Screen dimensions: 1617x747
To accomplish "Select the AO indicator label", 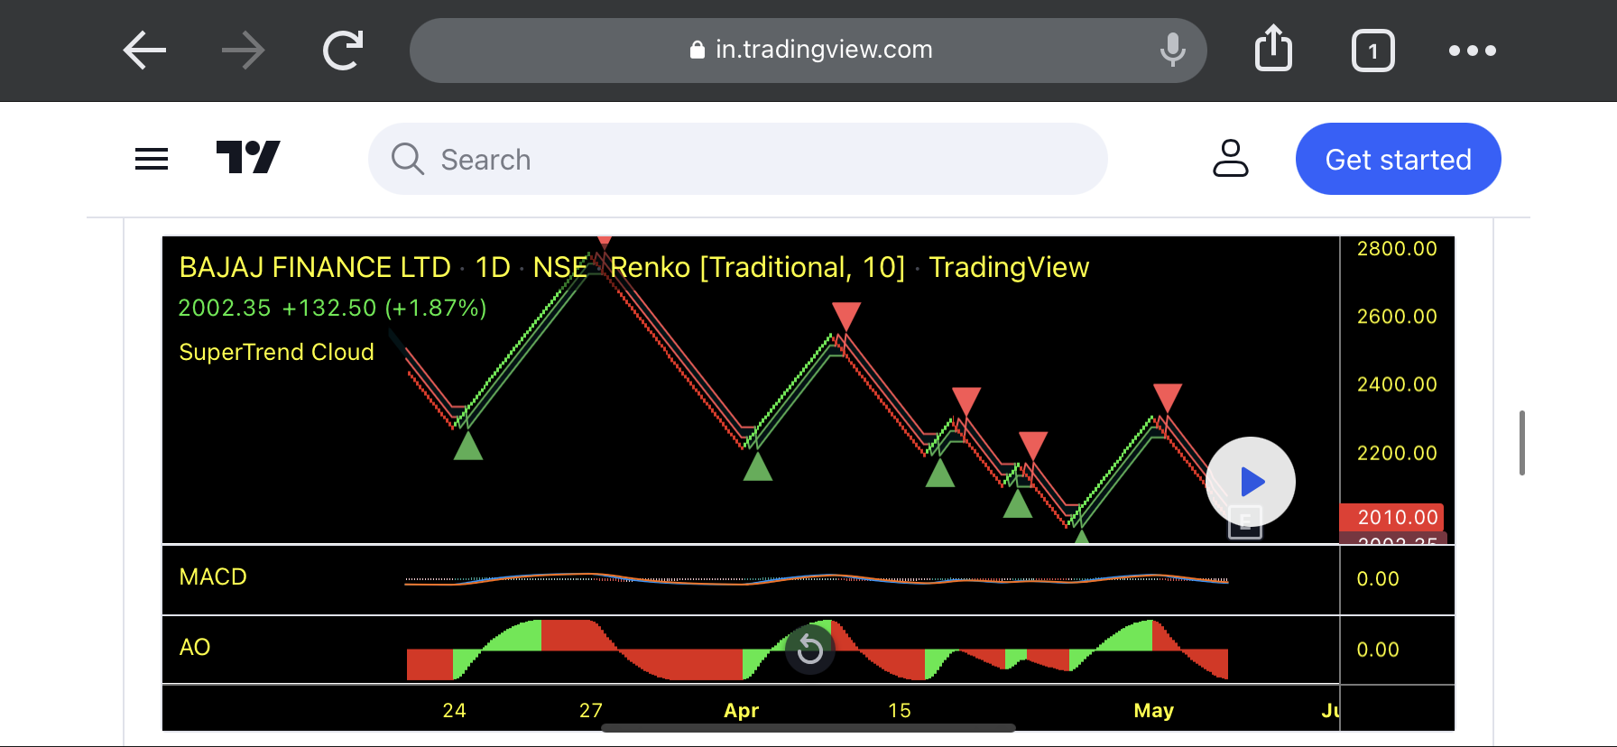I will coord(195,647).
